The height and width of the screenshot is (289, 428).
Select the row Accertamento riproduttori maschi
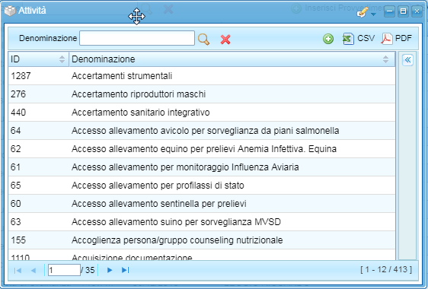(x=202, y=94)
